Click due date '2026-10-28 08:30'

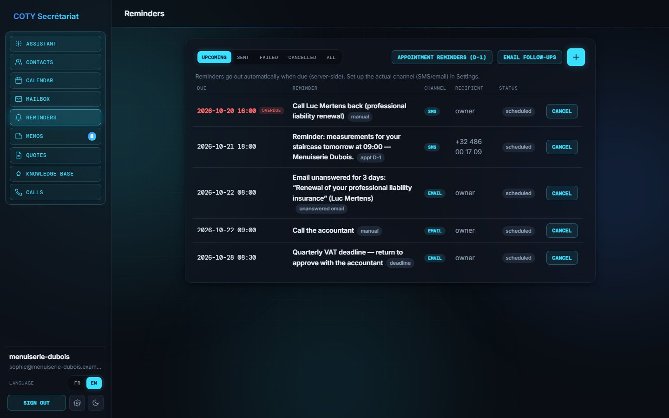click(x=227, y=257)
